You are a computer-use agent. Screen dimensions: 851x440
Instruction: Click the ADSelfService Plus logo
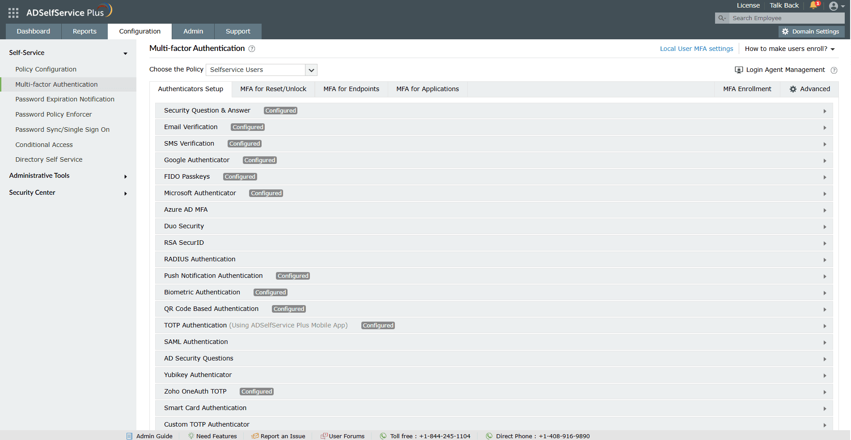coord(69,12)
